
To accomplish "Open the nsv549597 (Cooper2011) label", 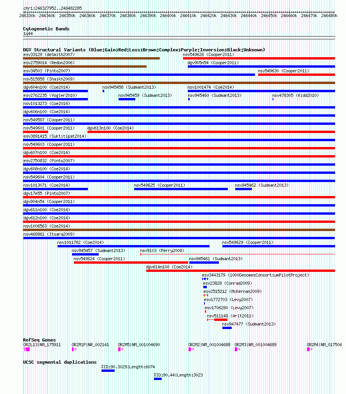I will coord(49,120).
